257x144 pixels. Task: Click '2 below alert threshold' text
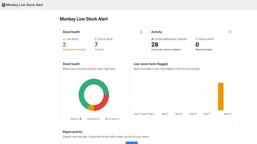click(x=74, y=50)
